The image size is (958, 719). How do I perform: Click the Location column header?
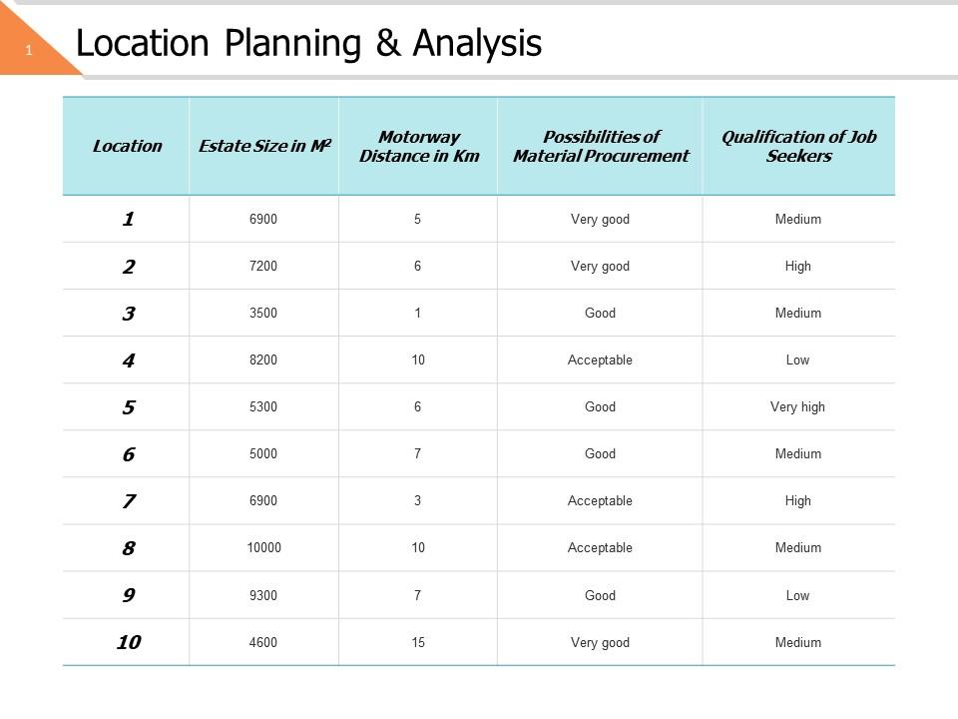(x=127, y=146)
